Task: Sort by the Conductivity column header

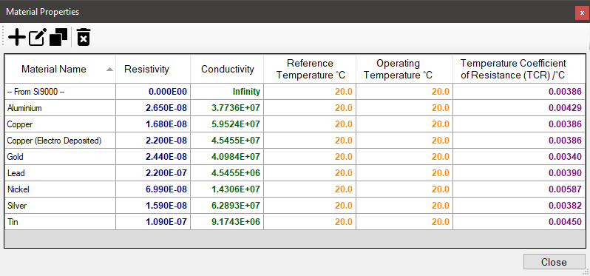Action: point(227,70)
